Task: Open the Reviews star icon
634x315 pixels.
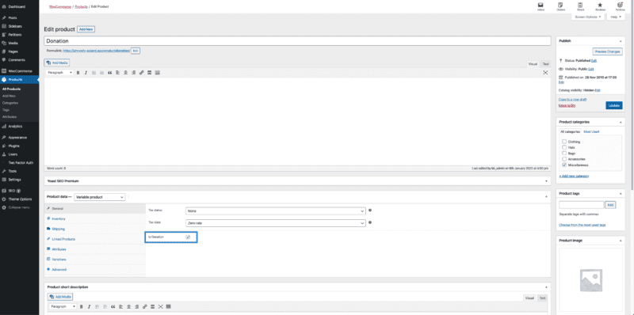Action: pos(600,6)
